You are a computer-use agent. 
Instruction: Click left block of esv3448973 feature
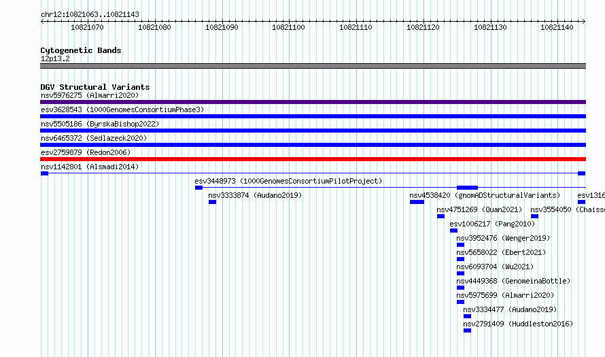pos(198,188)
